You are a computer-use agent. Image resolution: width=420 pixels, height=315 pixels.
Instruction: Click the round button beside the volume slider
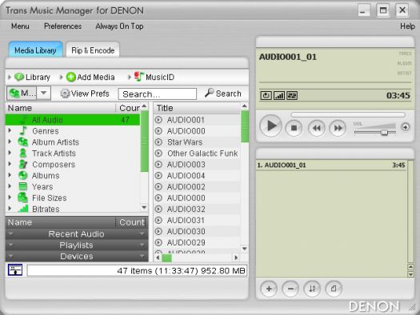pyautogui.click(x=406, y=127)
